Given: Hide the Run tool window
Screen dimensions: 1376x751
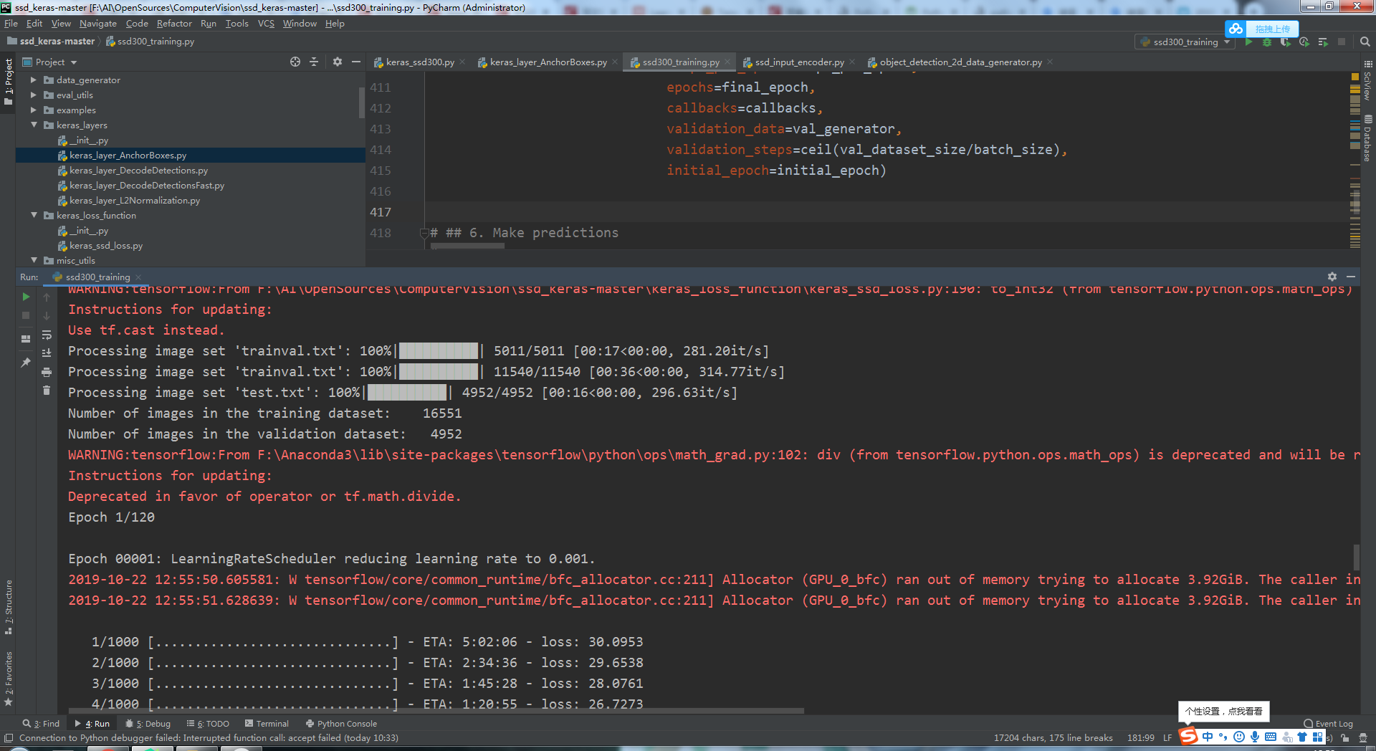Looking at the screenshot, I should (x=1351, y=277).
